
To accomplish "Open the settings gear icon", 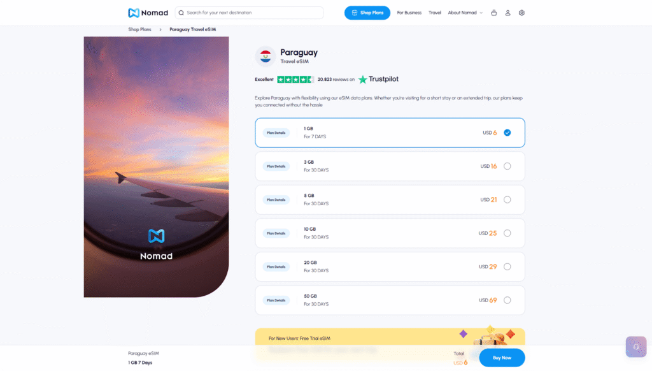I will click(x=521, y=13).
